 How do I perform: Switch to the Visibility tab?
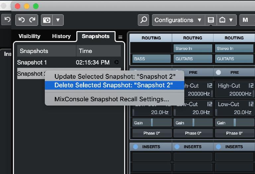tap(30, 36)
